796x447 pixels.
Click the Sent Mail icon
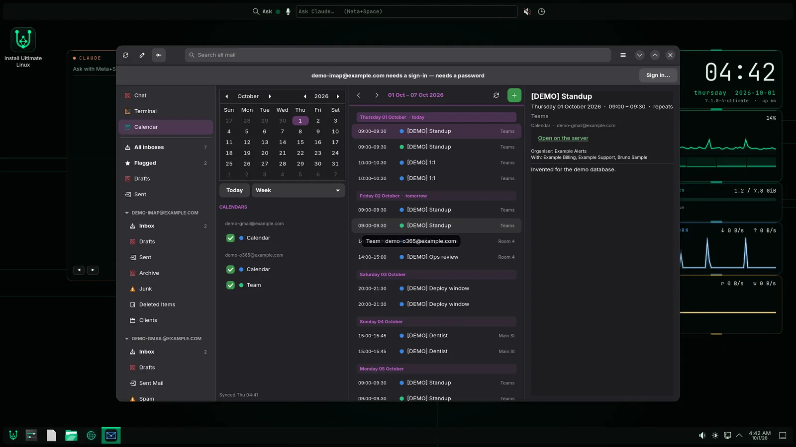133,383
